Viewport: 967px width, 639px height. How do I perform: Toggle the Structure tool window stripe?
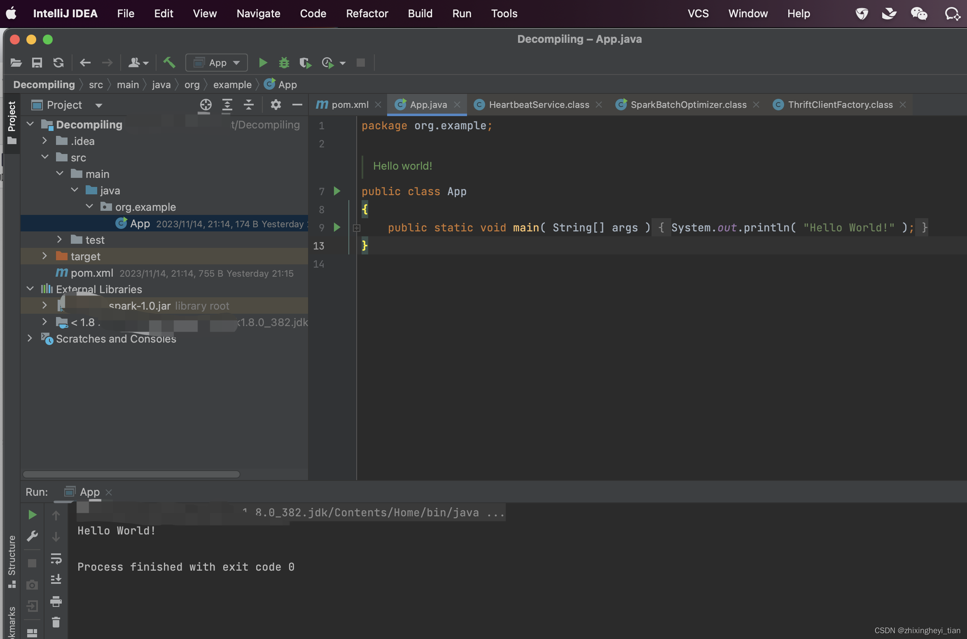[12, 561]
